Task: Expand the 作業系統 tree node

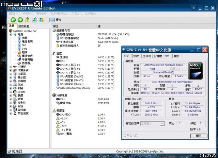Action: (11, 70)
